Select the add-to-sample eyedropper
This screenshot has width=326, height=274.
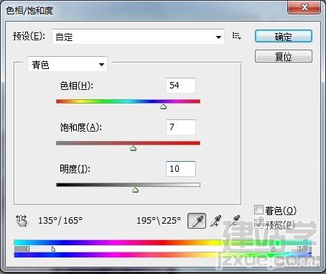click(x=216, y=221)
